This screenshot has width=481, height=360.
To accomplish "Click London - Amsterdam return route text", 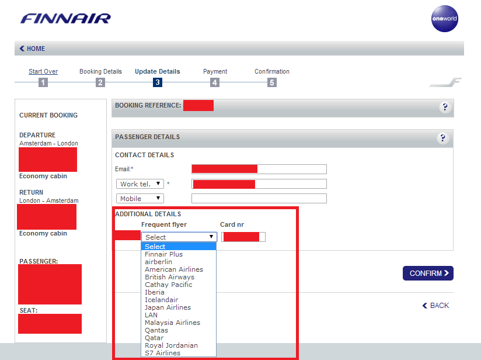I will tap(49, 200).
